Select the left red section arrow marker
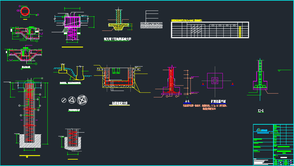The image size is (294, 166). point(203,84)
